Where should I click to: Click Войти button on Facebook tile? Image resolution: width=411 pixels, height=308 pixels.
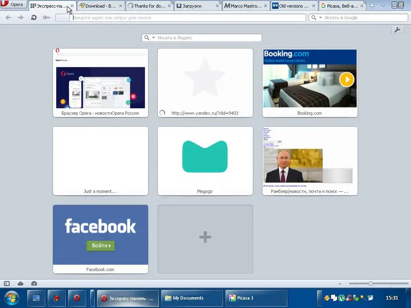pos(101,246)
